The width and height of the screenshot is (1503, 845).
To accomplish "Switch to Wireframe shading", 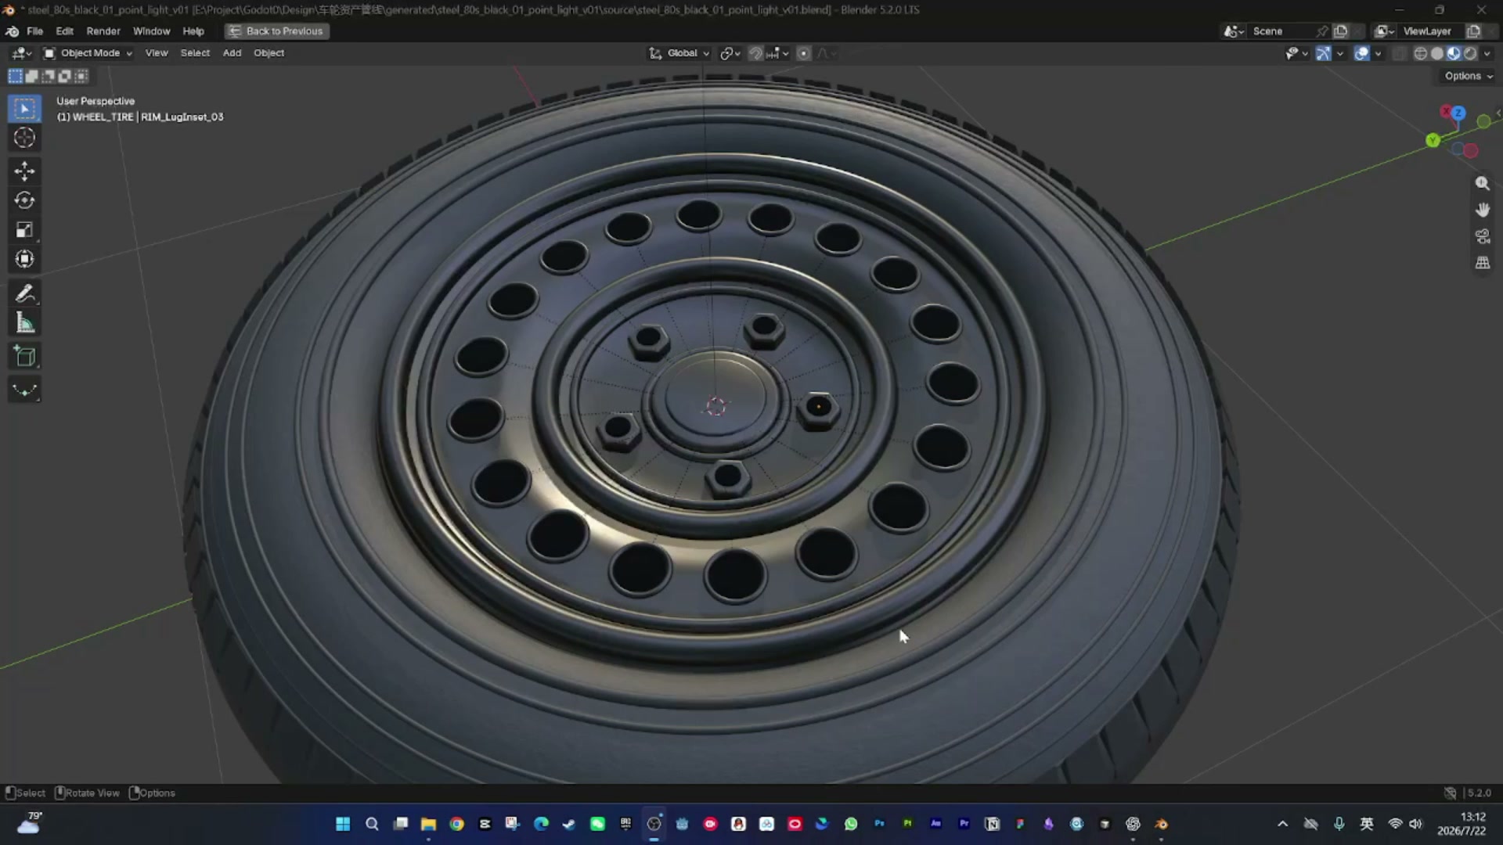I will 1420,53.
